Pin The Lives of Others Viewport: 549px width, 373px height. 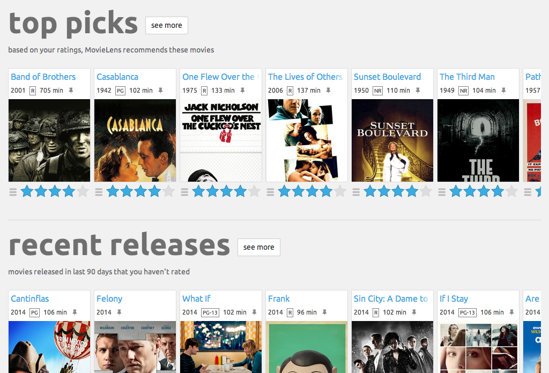[328, 91]
